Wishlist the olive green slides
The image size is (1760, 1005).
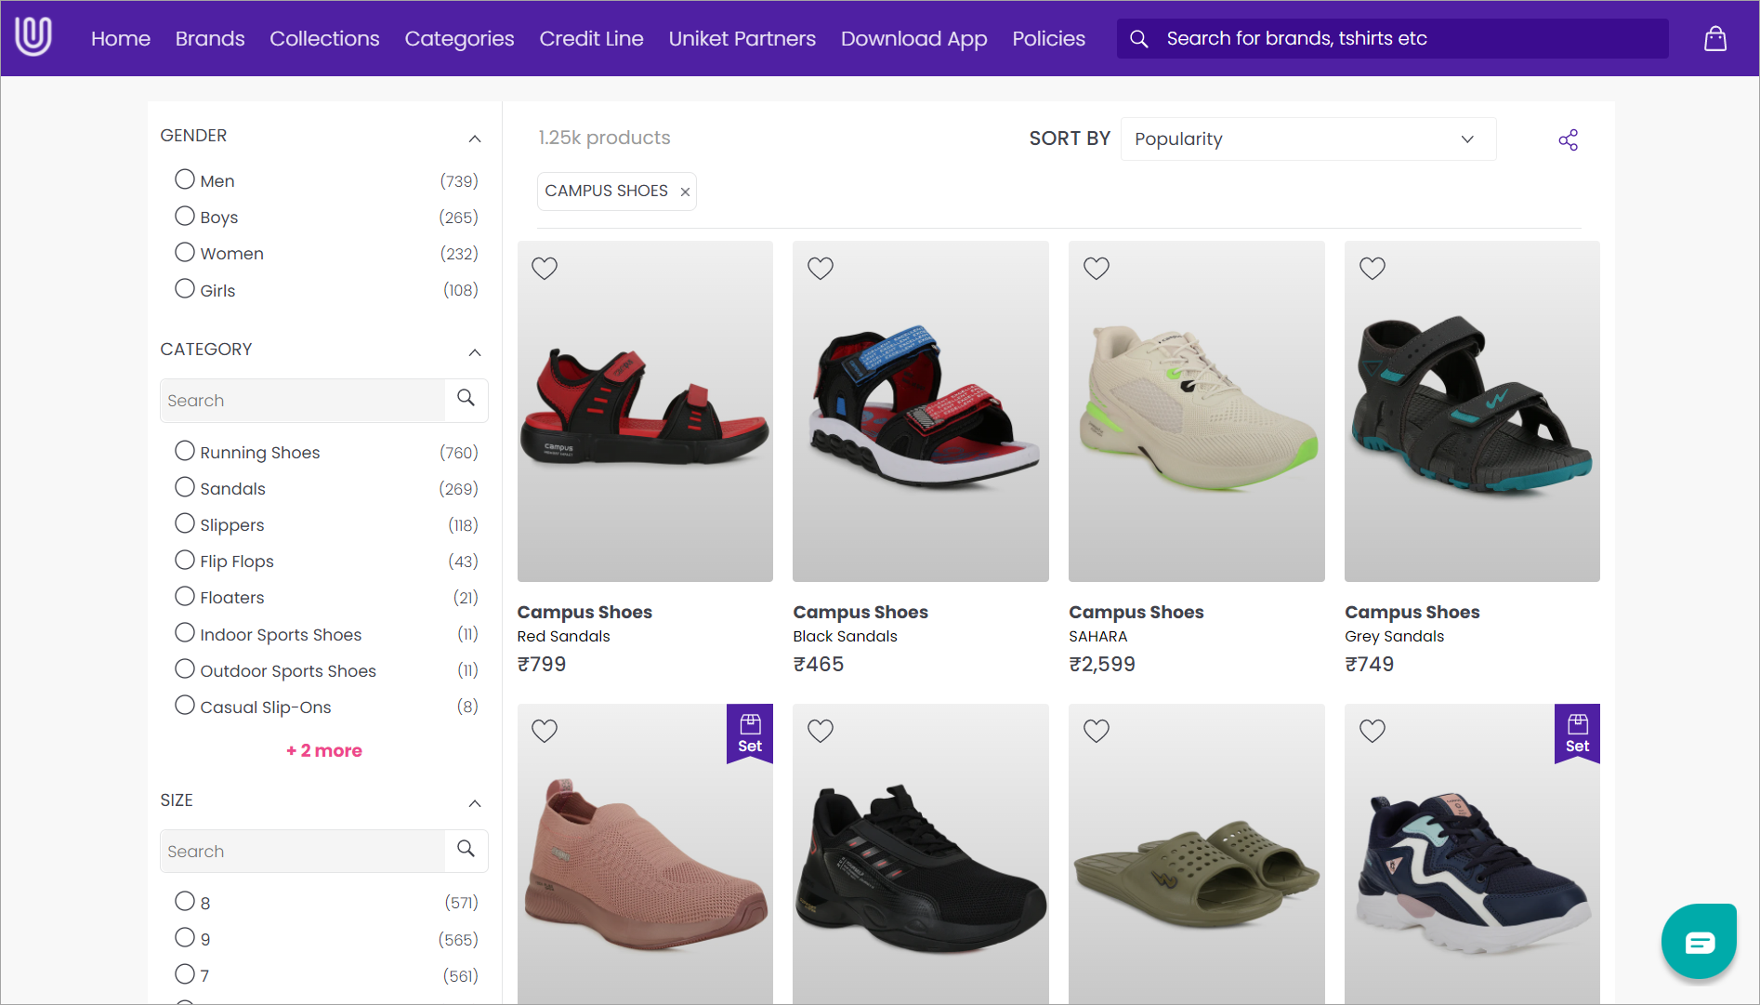tap(1097, 731)
